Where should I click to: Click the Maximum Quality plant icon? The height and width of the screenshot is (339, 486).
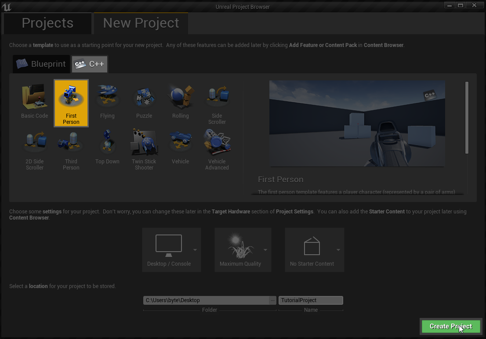pyautogui.click(x=240, y=245)
